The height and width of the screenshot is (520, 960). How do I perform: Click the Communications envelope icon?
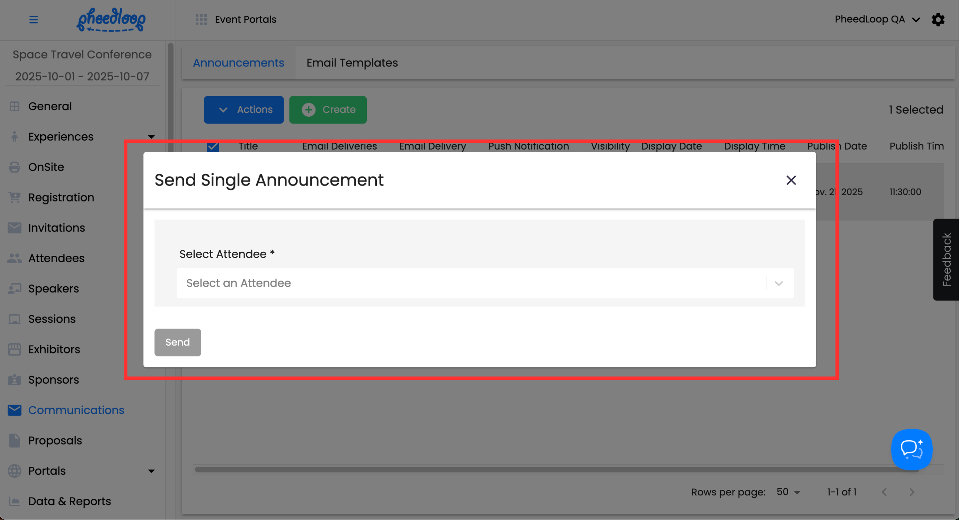click(x=15, y=410)
